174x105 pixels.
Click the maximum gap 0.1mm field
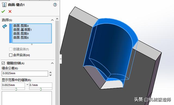(41, 85)
